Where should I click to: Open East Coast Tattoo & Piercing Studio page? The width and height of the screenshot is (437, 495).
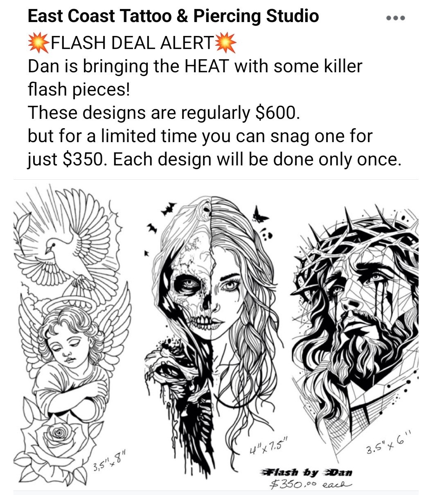point(173,16)
